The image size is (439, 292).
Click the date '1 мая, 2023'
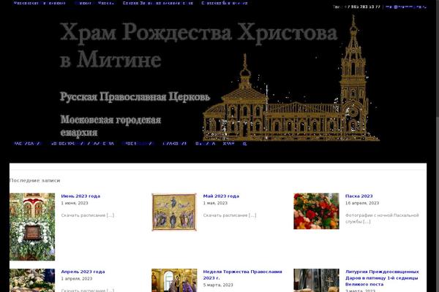215,203
